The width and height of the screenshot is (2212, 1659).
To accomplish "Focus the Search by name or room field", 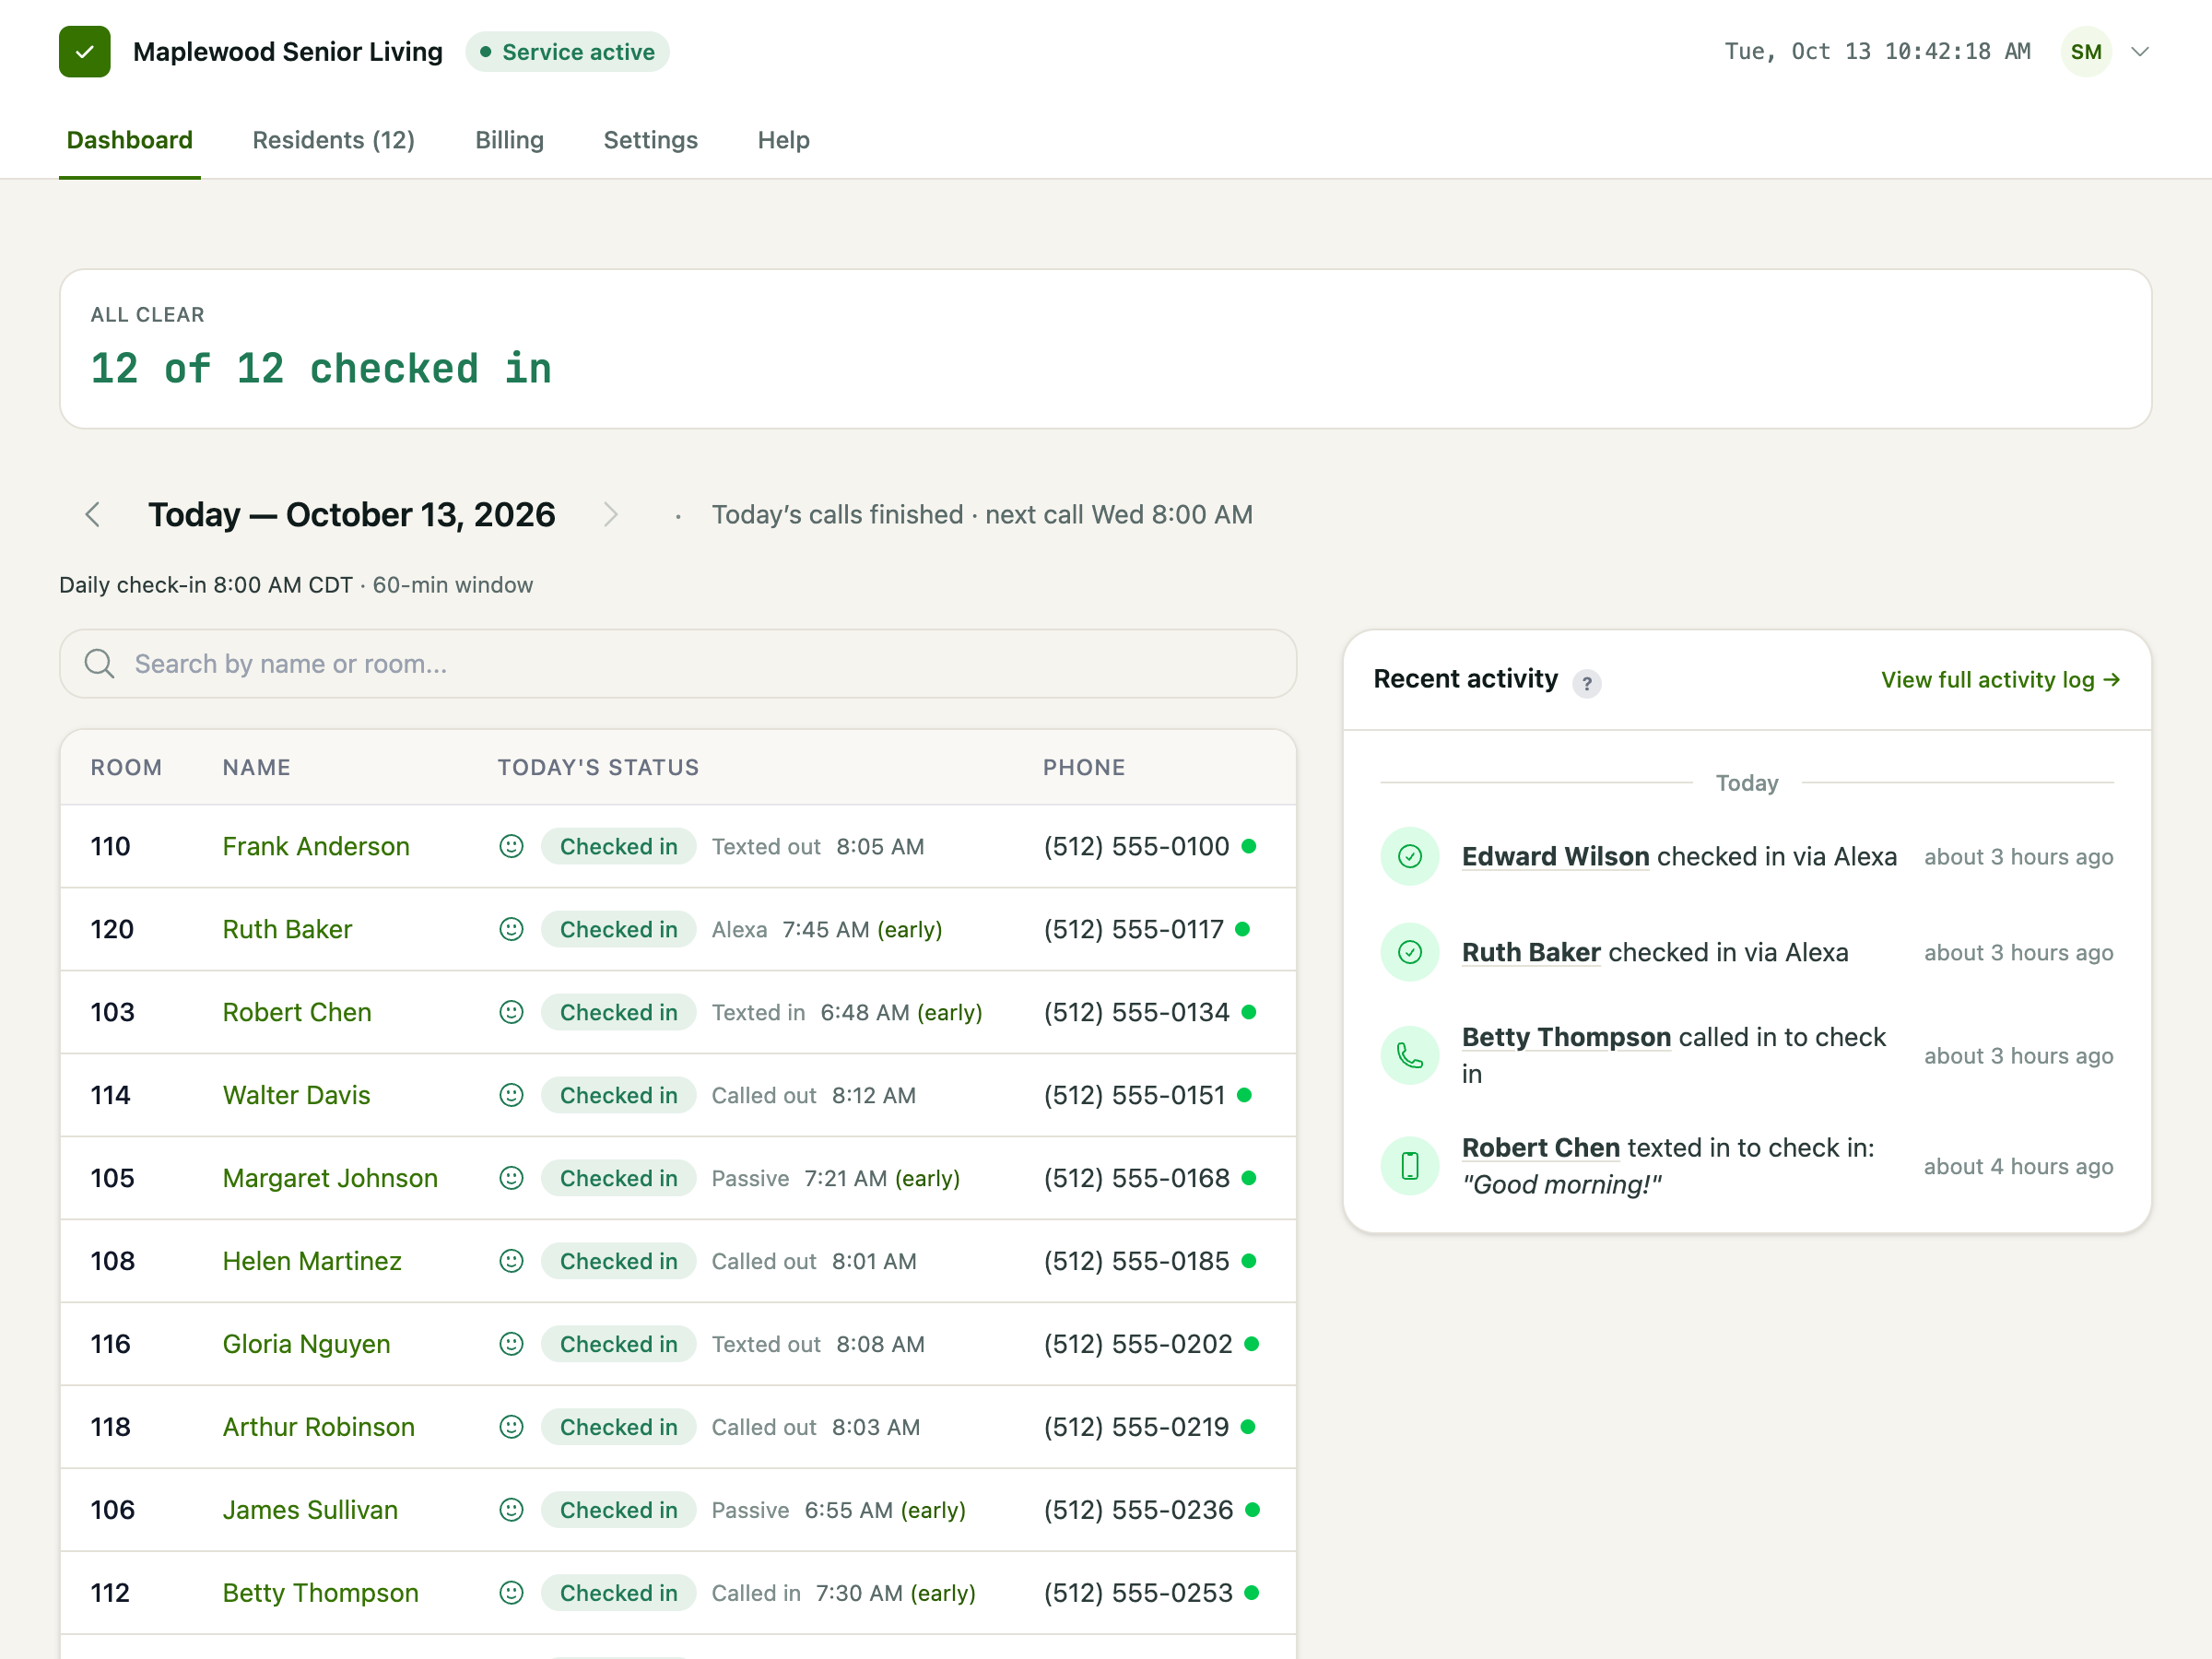I will [678, 664].
